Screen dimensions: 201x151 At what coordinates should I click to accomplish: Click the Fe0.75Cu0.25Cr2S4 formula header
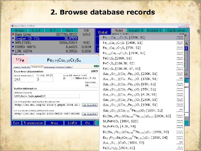click(64, 60)
